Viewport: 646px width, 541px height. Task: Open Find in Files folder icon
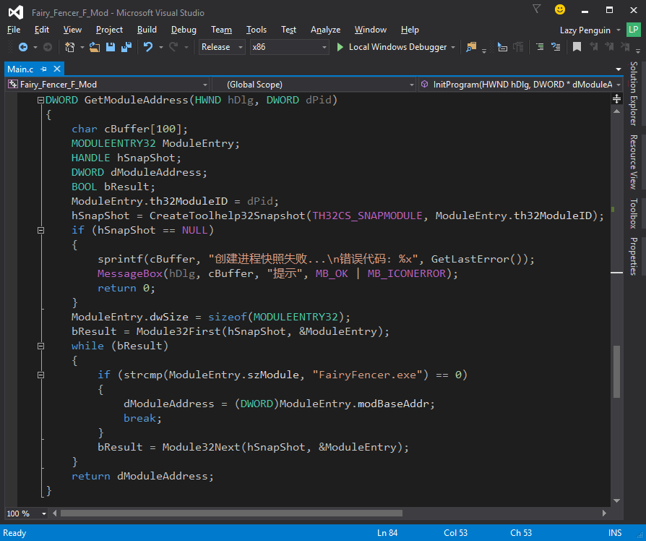pos(471,47)
